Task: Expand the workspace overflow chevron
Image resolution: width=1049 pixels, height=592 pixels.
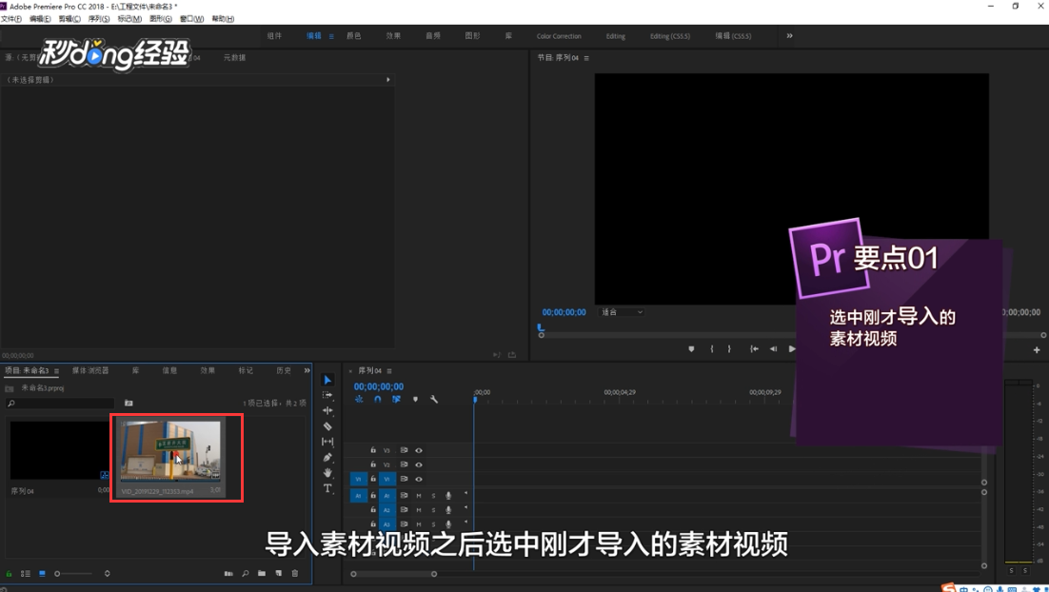Action: click(789, 36)
